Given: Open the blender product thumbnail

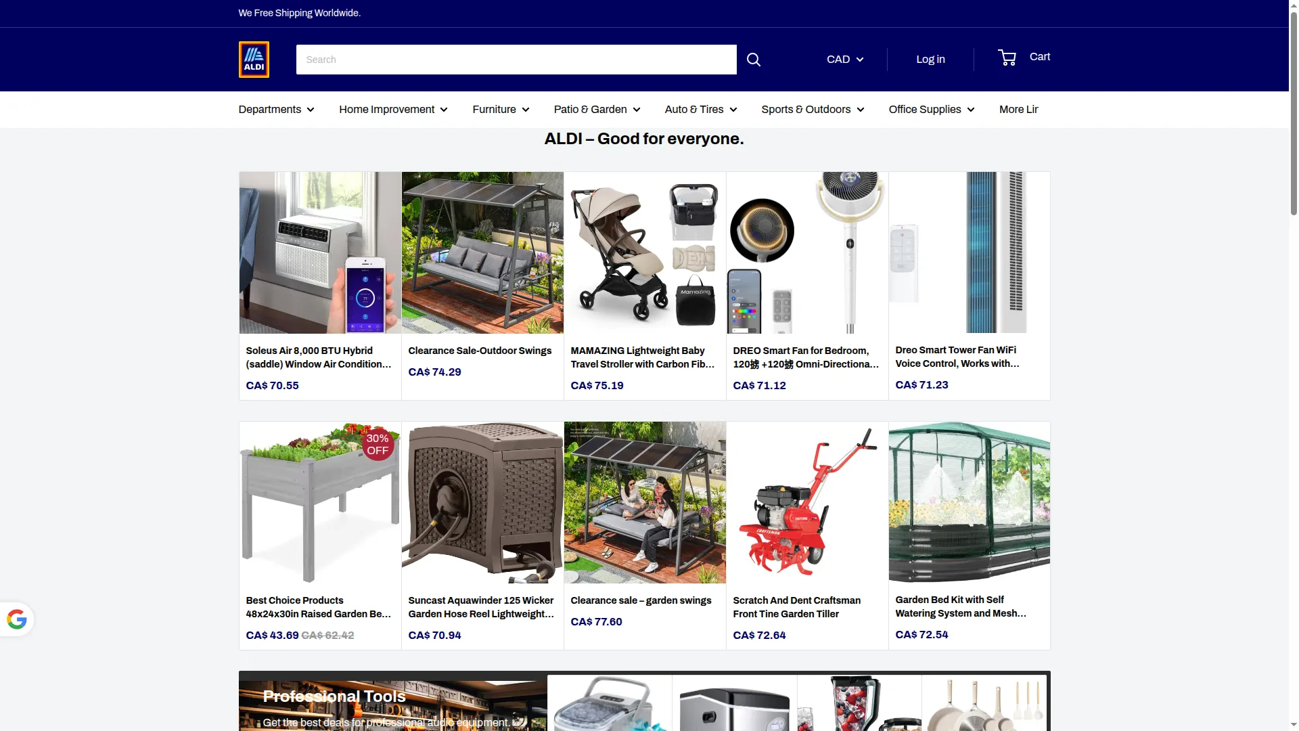Looking at the screenshot, I should coord(859,703).
